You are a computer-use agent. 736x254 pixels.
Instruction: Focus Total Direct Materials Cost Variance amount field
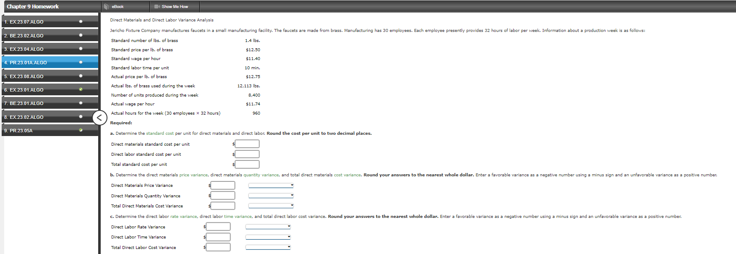(x=223, y=206)
